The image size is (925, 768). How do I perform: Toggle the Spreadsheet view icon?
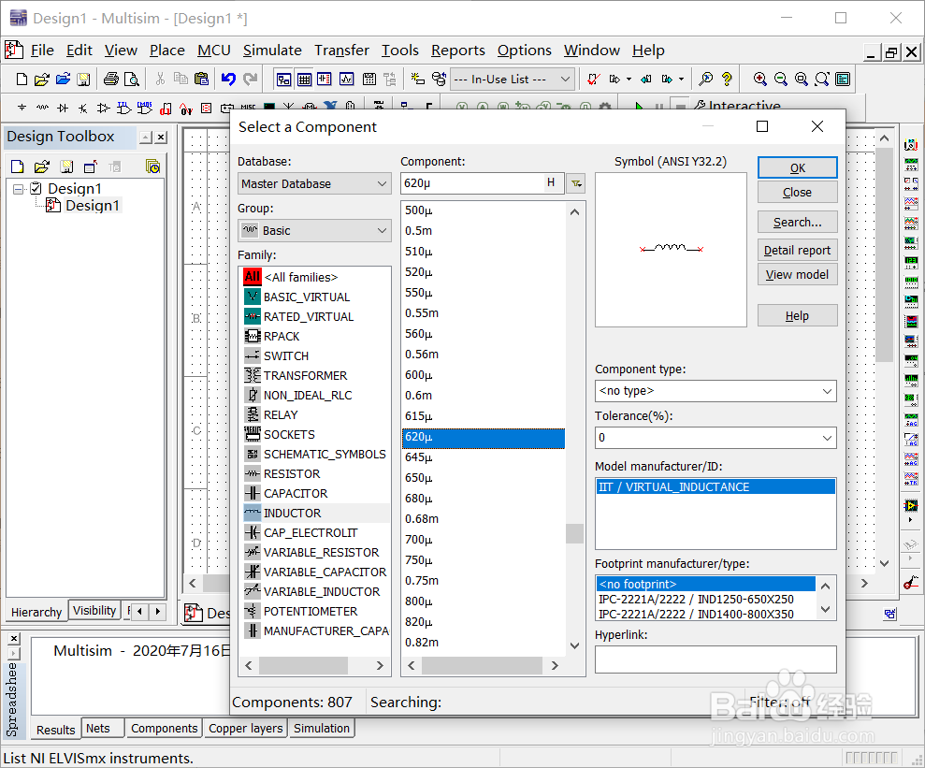click(304, 79)
